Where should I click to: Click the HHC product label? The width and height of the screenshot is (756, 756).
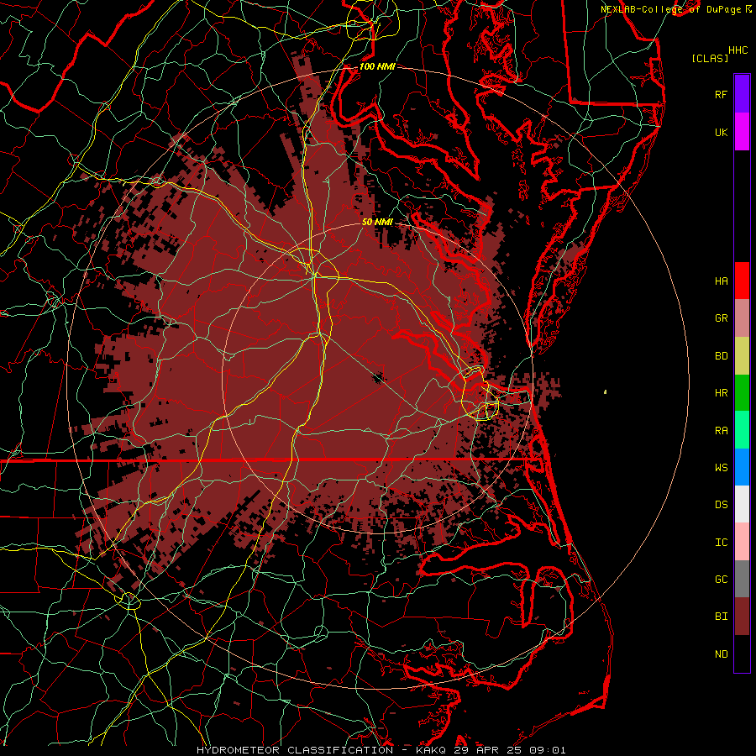[738, 50]
